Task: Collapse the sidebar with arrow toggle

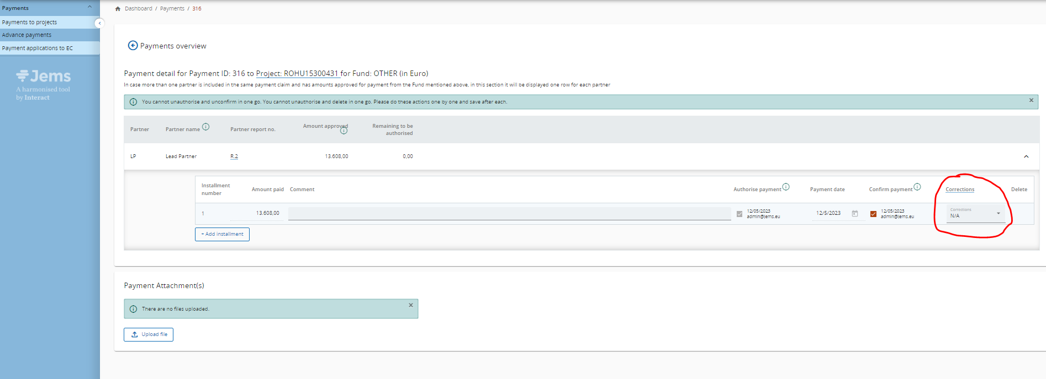Action: point(99,23)
